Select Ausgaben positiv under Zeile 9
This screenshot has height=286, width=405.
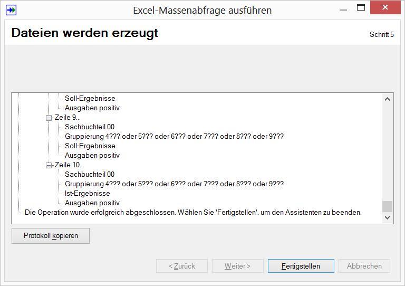pos(92,156)
